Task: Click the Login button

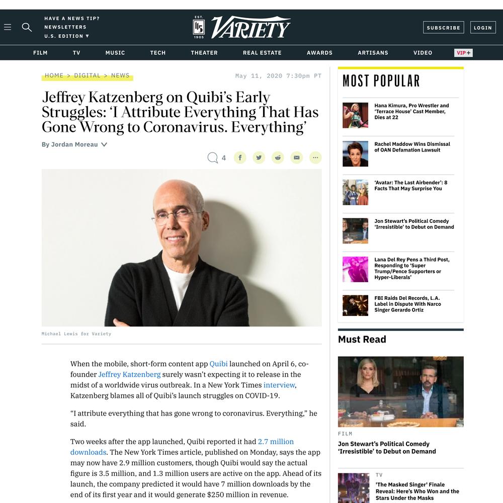Action: tap(483, 28)
